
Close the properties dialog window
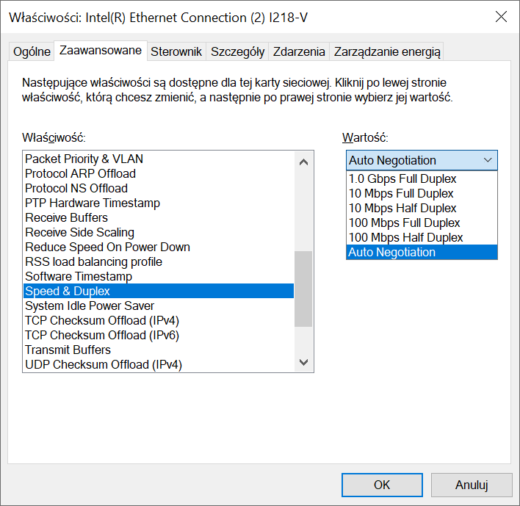[501, 17]
